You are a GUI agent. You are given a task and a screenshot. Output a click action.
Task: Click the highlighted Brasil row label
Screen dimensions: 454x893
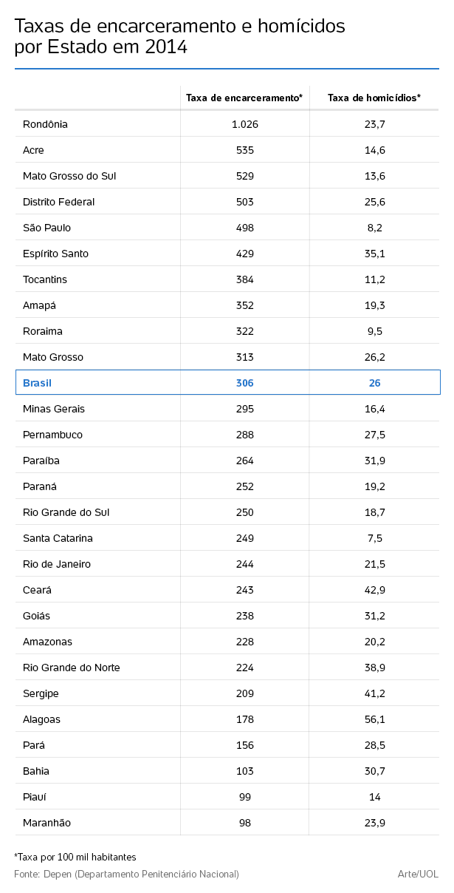(38, 383)
